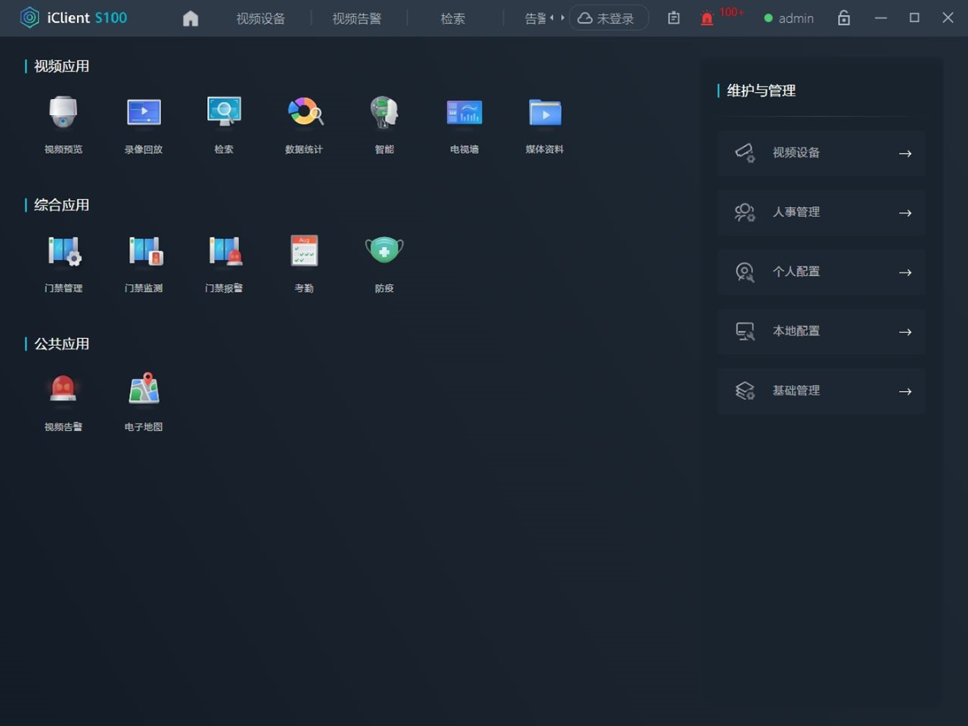Toggle the lock screen padlock icon
The image size is (968, 726).
point(844,18)
